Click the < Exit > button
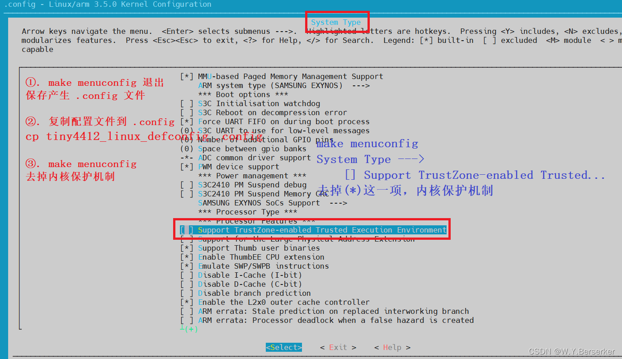The width and height of the screenshot is (622, 359). pos(338,347)
